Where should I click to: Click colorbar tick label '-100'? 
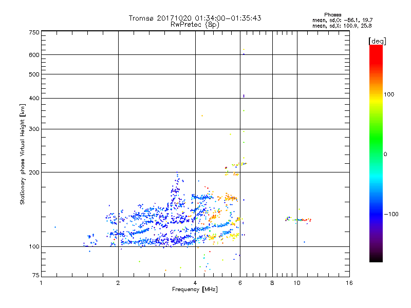(391, 214)
